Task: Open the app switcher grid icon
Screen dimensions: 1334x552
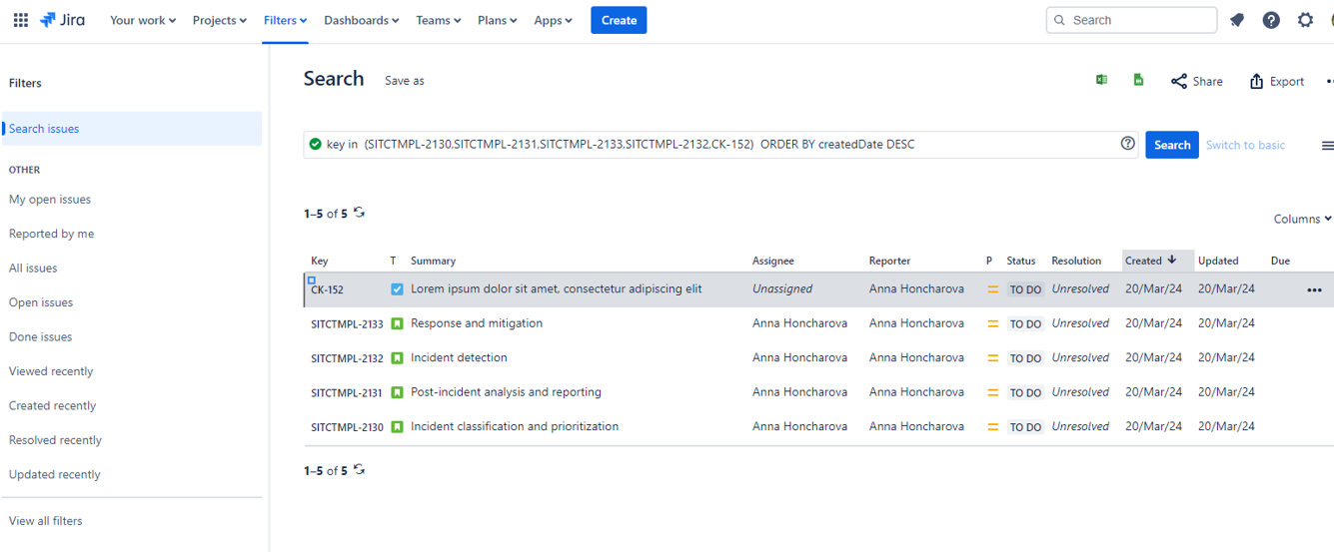Action: click(20, 20)
